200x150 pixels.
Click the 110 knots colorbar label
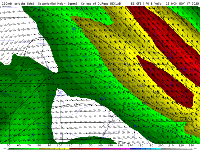[x=70, y=145]
